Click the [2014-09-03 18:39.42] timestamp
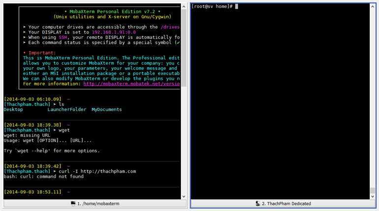The height and width of the screenshot is (211, 379). click(x=32, y=166)
